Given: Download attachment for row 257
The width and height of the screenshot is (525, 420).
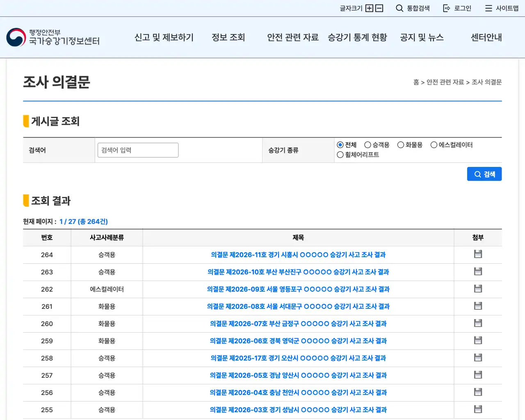Looking at the screenshot, I should [478, 375].
